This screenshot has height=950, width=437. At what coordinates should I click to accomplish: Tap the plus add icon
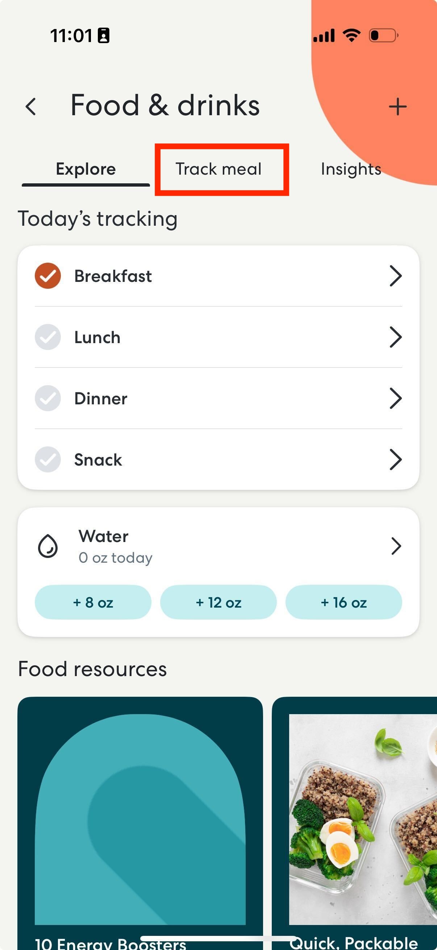coord(398,107)
